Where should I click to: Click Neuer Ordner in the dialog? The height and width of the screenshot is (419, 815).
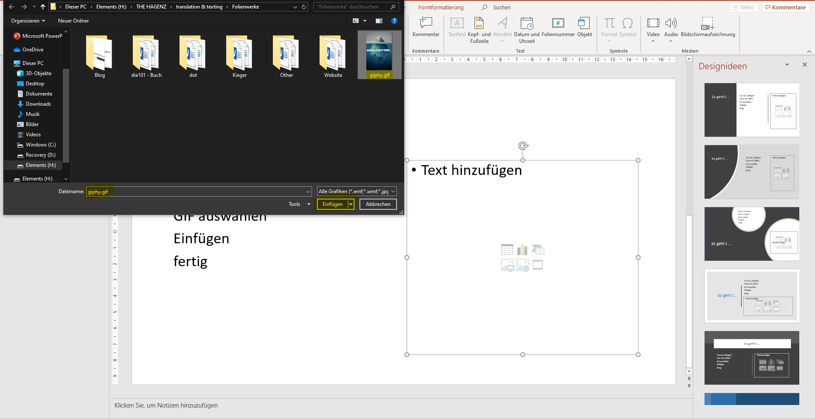[x=73, y=21]
